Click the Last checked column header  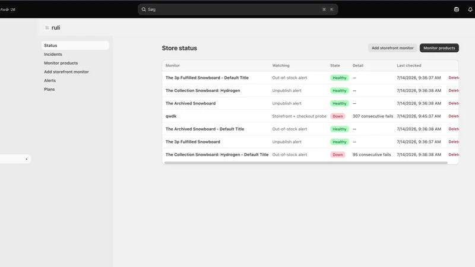pyautogui.click(x=408, y=65)
